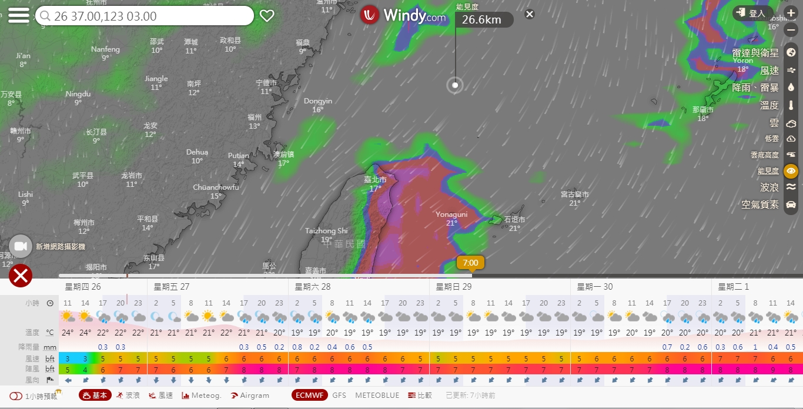
Task: Select the Temperature thermometer layer icon
Action: coord(791,105)
